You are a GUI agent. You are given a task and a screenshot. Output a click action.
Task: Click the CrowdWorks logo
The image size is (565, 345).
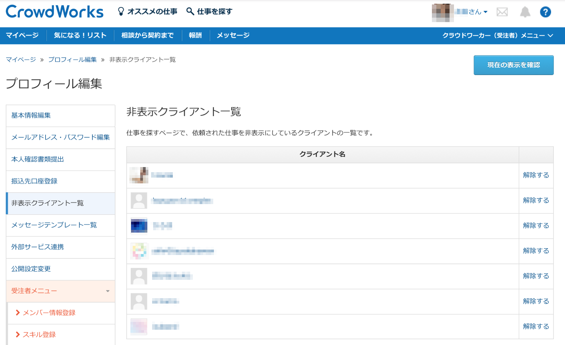[54, 12]
